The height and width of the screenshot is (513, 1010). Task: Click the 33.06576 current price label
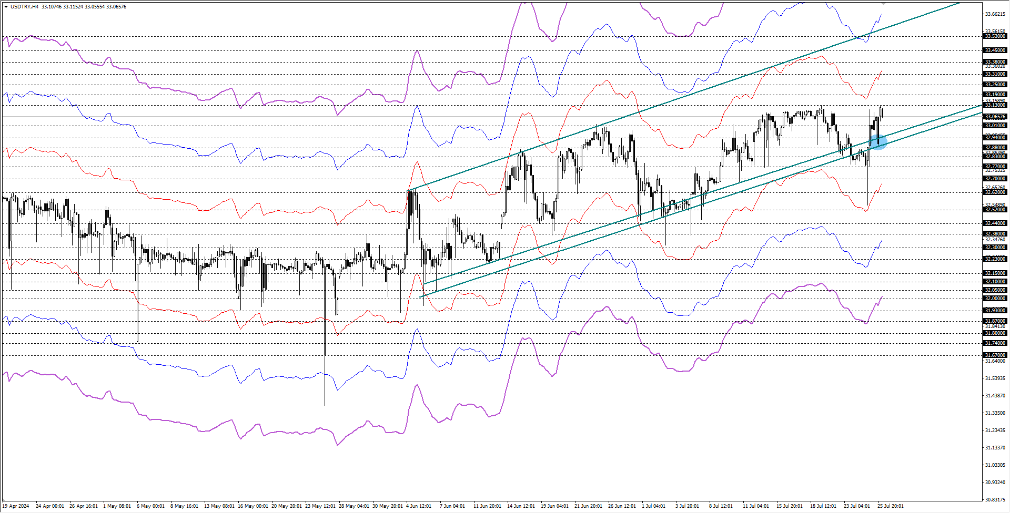pos(995,117)
